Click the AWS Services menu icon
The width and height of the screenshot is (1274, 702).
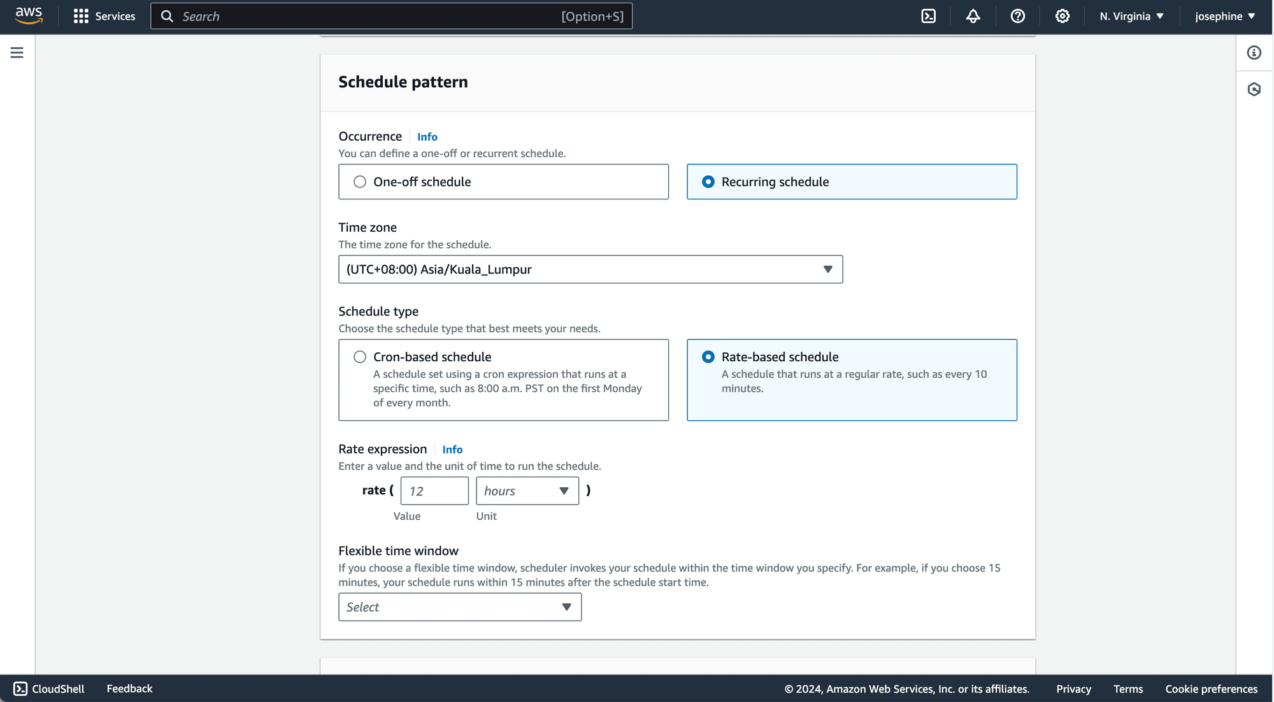pos(80,17)
